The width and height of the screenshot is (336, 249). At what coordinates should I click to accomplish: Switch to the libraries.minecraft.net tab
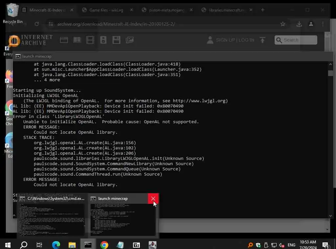point(226,10)
